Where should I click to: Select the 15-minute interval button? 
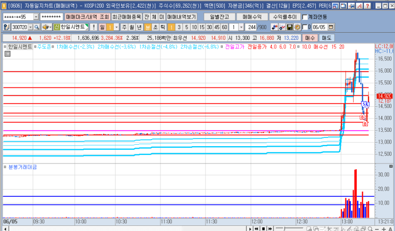point(202,27)
